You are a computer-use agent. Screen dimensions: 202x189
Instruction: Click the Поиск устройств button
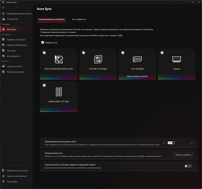tap(183, 155)
